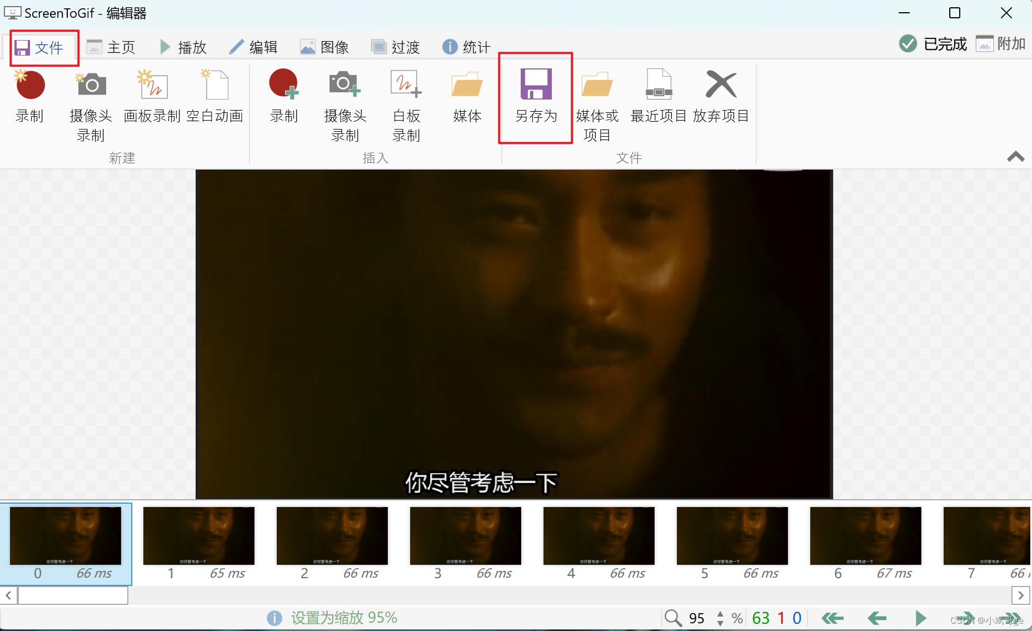Insert 摄像头录制 from 插入 group
The height and width of the screenshot is (631, 1032).
click(x=345, y=106)
